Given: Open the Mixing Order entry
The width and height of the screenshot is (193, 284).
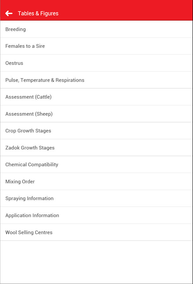Looking at the screenshot, I should 20,181.
